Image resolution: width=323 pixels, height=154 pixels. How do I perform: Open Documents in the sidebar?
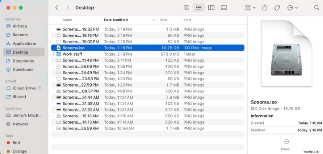[24, 61]
